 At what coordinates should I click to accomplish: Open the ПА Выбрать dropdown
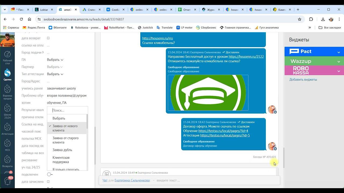(55, 60)
